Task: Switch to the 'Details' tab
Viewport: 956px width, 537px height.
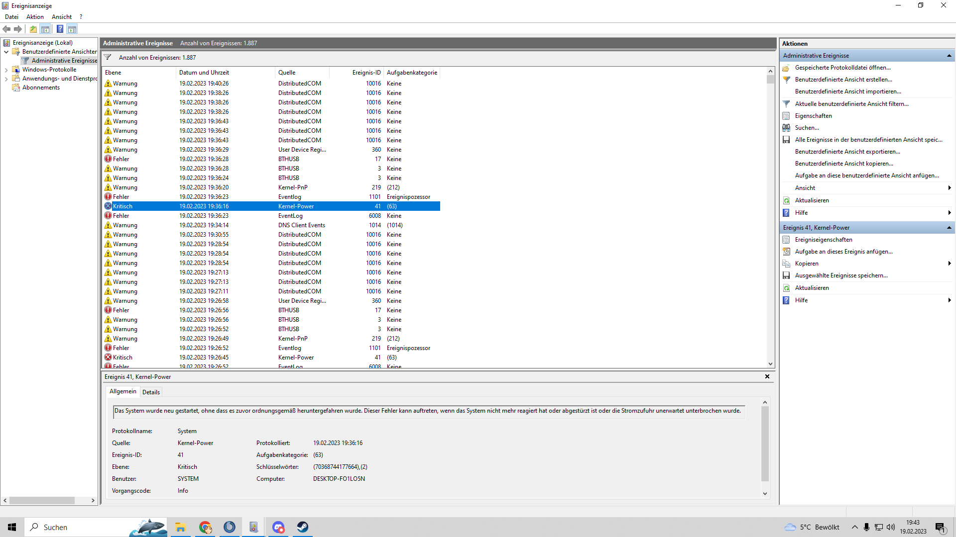Action: tap(151, 392)
